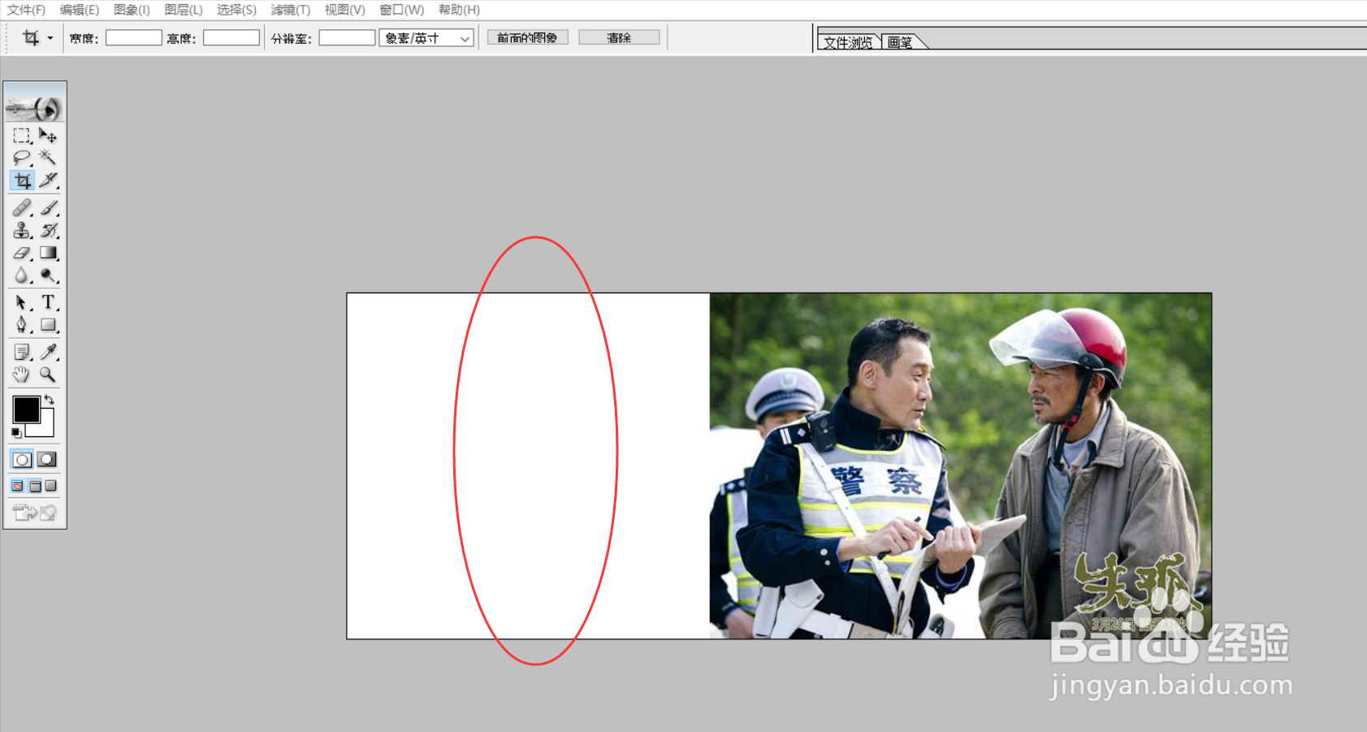Reset to default colors icon
Image resolution: width=1367 pixels, height=732 pixels.
[x=16, y=433]
